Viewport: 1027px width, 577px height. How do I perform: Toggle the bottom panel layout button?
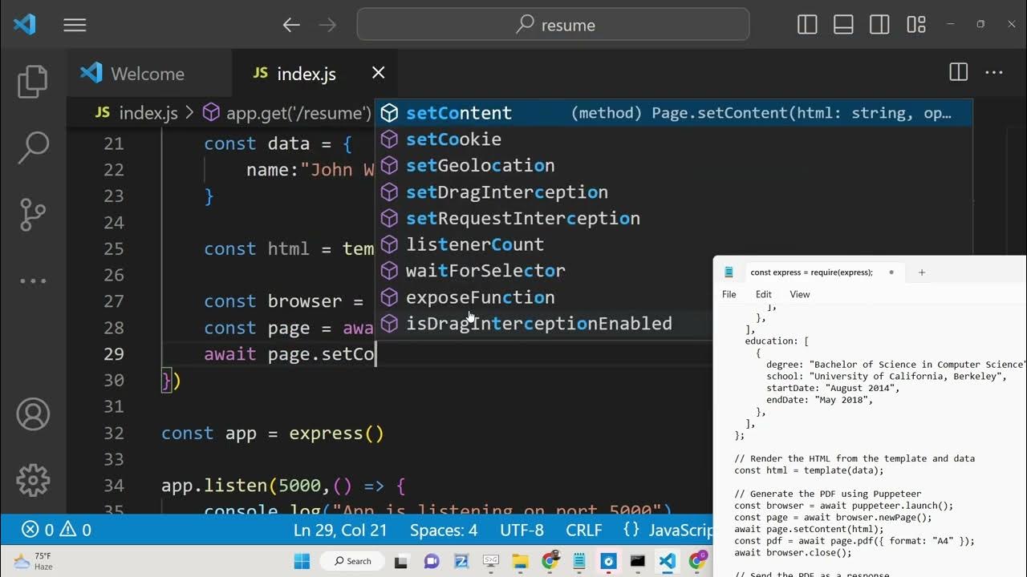pos(843,25)
